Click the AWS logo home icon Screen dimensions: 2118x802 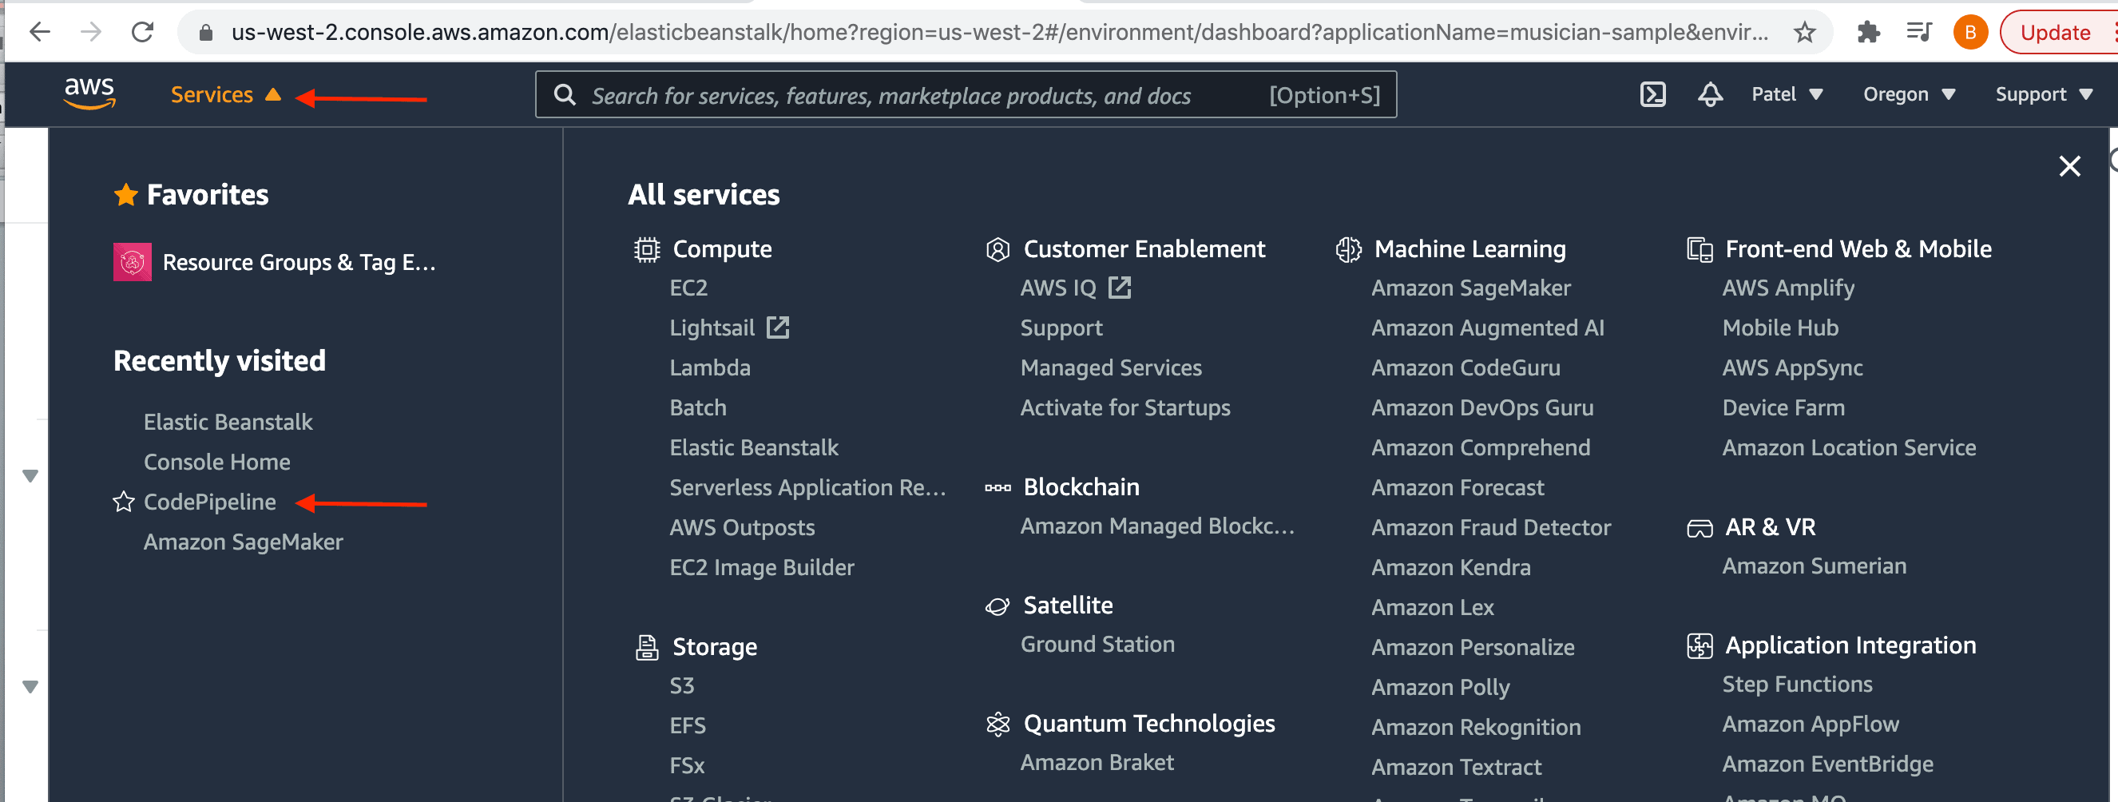pos(89,93)
